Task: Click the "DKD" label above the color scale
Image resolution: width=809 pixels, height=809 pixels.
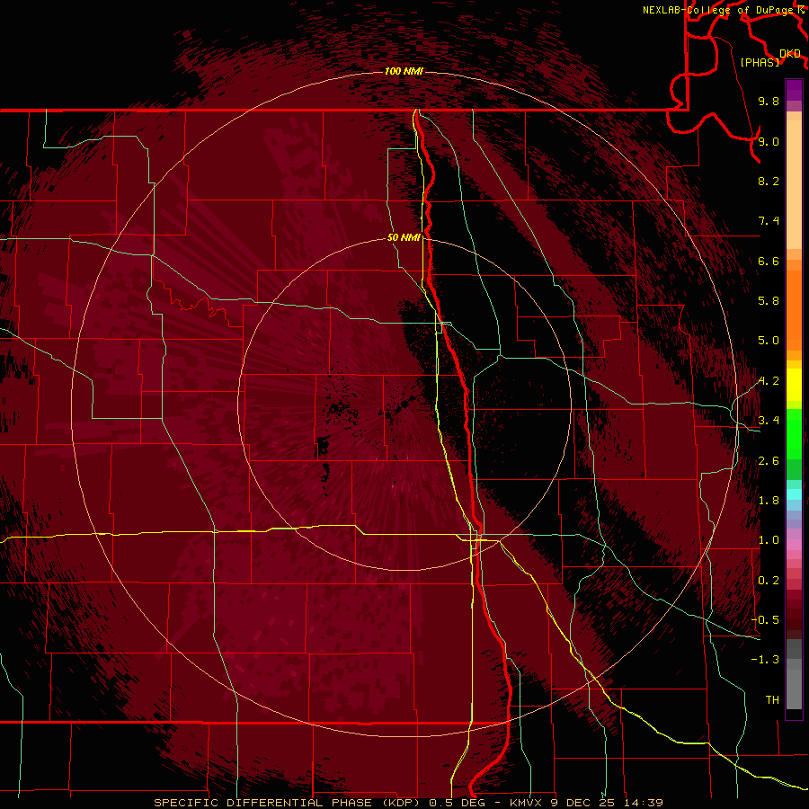Action: click(x=790, y=54)
